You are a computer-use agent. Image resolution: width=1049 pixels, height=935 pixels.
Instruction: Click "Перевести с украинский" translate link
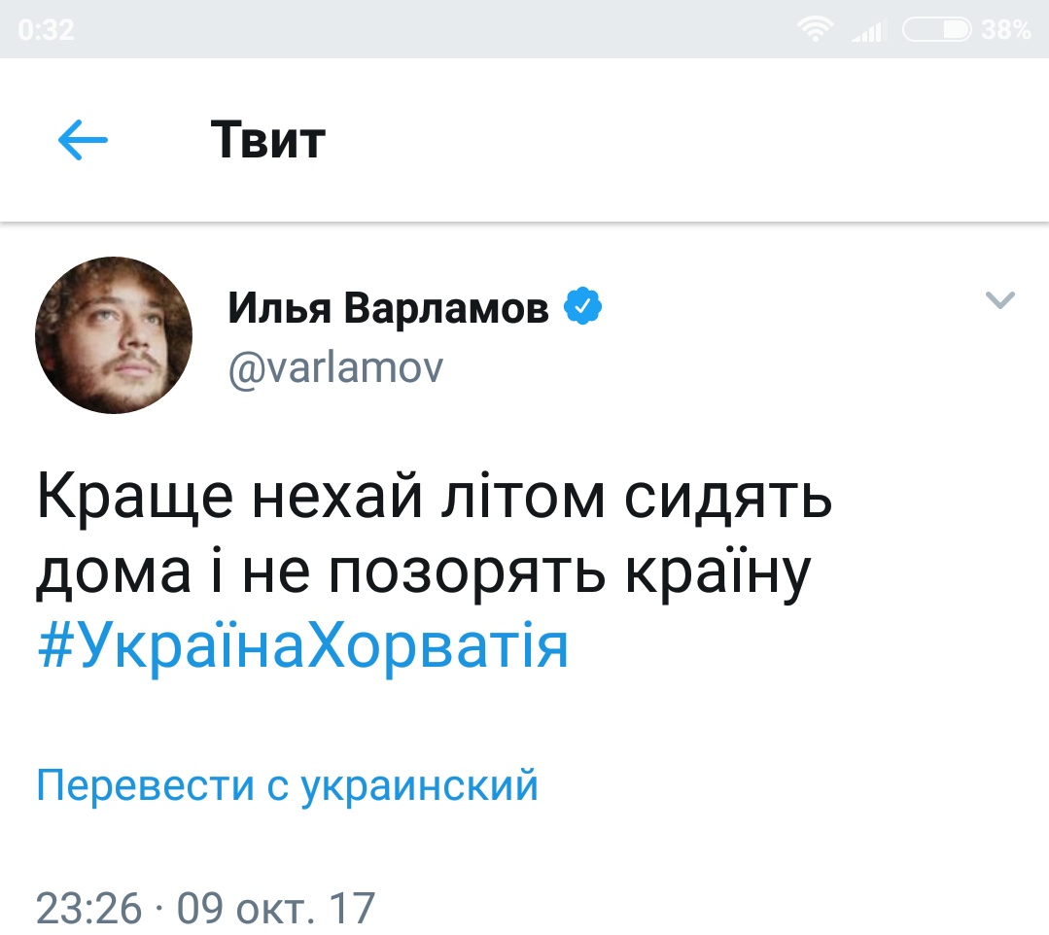tap(287, 784)
